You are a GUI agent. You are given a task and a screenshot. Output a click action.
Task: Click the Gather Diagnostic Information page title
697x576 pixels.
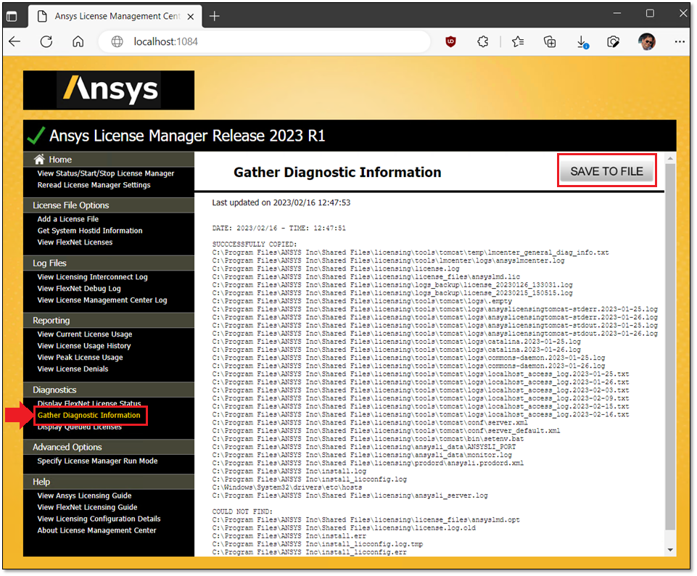tap(337, 172)
